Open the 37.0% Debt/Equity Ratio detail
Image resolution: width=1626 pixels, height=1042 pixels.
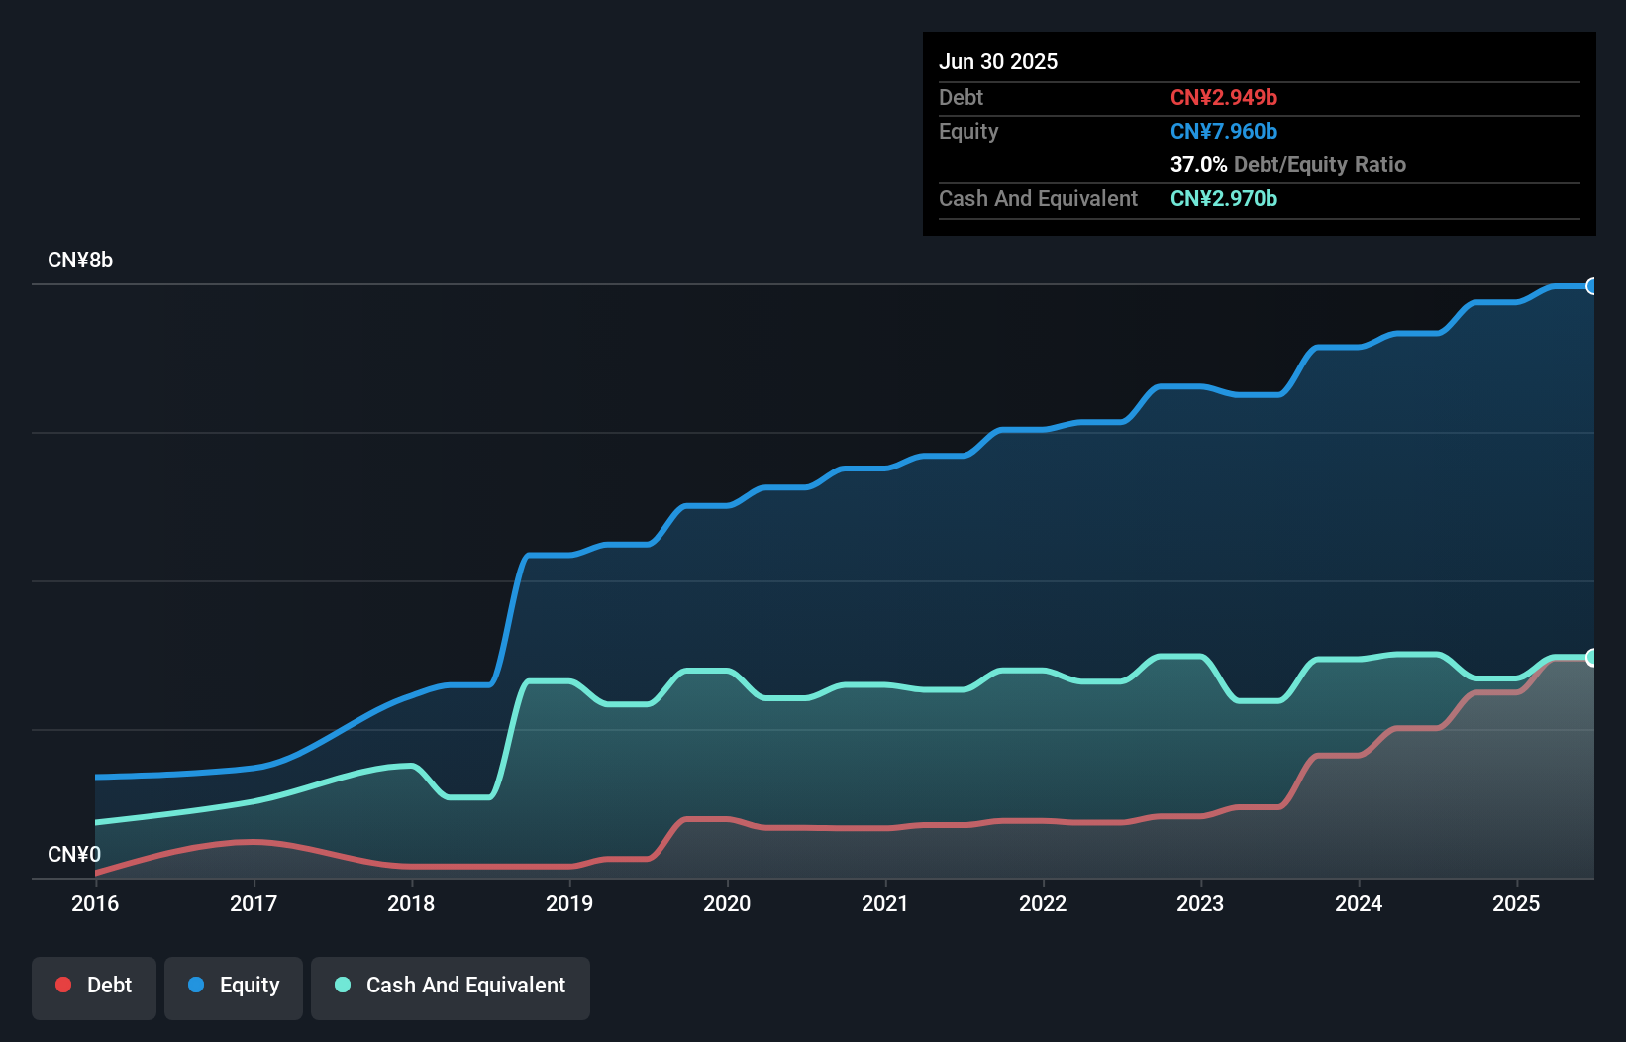point(1287,164)
